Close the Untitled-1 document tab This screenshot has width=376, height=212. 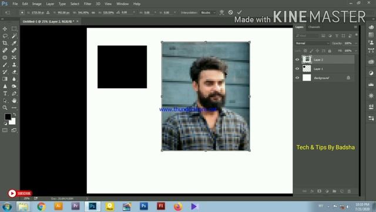(78, 21)
